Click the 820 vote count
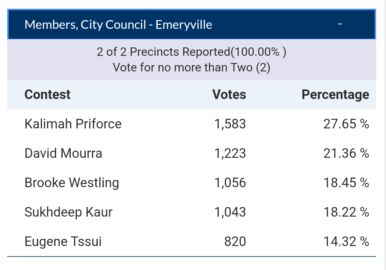The width and height of the screenshot is (386, 270). (x=235, y=241)
